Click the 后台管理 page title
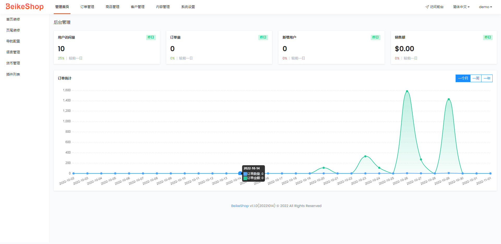The width and height of the screenshot is (501, 244). (x=62, y=22)
